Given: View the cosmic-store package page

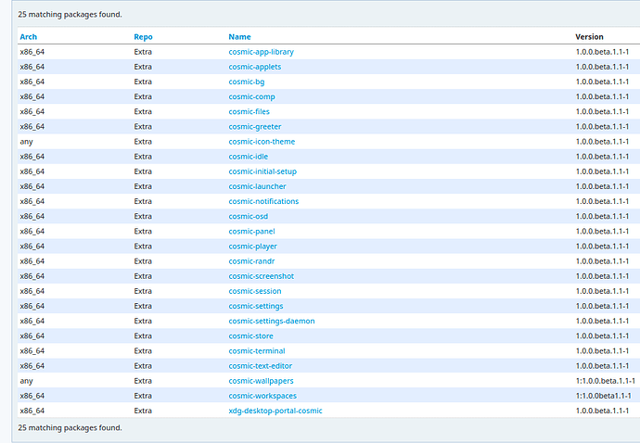Looking at the screenshot, I should pos(250,335).
